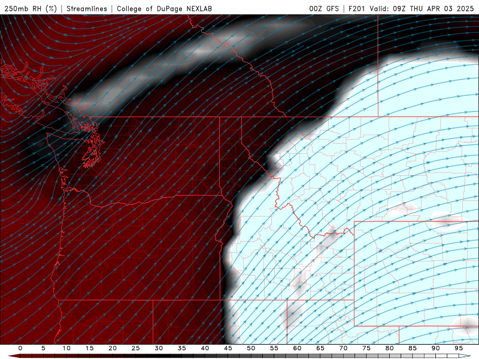Screen dimensions: 479x359
Task: Click the colorbar label '85'
Action: (413, 348)
